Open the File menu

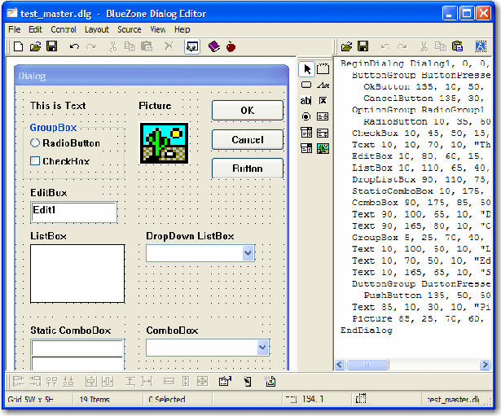(x=15, y=29)
